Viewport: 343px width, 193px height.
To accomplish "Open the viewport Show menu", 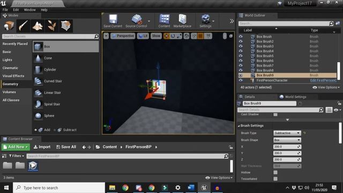I will (156, 36).
